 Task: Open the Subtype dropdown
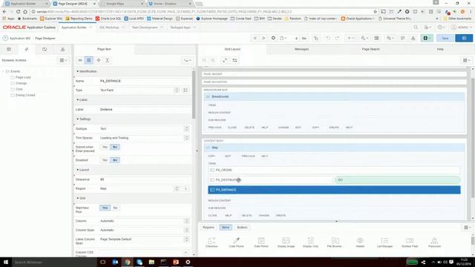tap(186, 128)
